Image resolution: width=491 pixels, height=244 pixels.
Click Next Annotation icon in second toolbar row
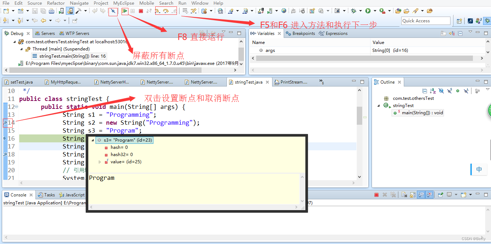tap(5, 21)
